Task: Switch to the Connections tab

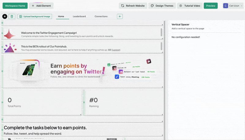Action: 101,17
